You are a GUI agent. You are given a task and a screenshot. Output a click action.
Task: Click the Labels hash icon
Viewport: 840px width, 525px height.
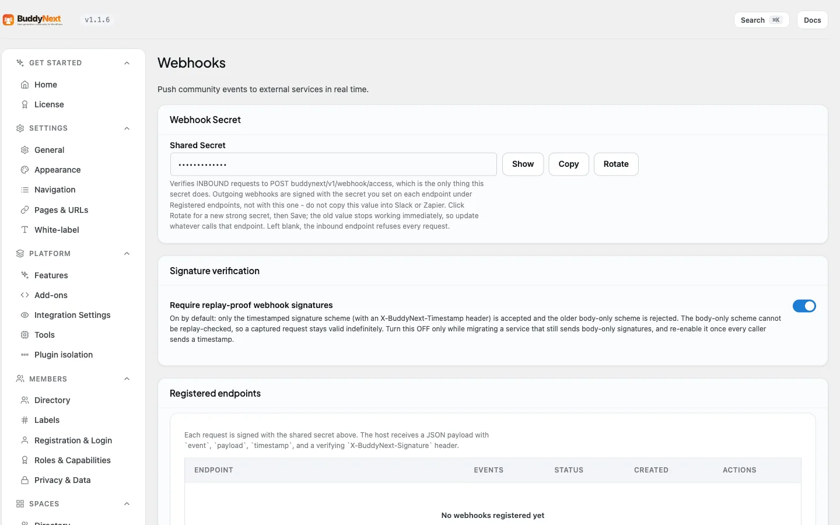[x=24, y=420]
